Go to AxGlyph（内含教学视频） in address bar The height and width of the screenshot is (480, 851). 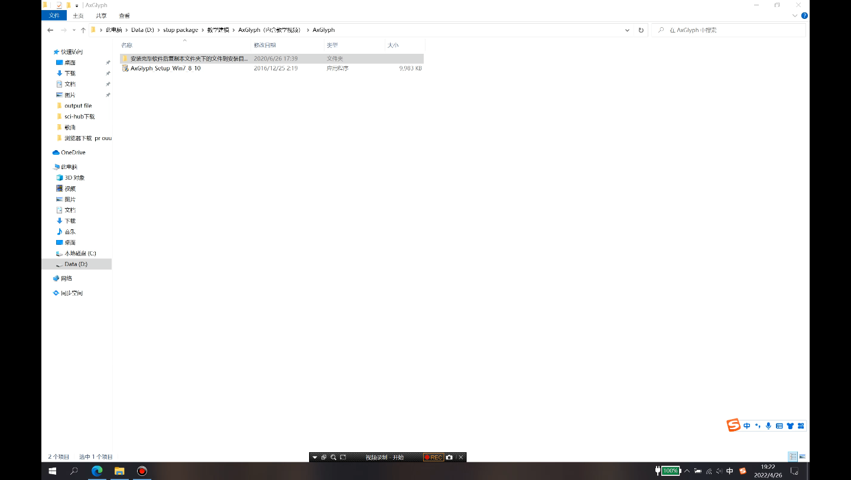pos(269,30)
